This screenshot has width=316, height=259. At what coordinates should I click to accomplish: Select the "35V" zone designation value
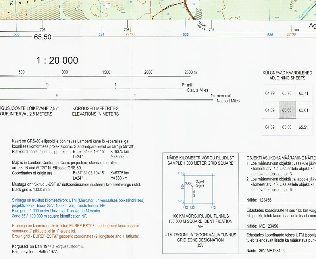pyautogui.click(x=200, y=245)
